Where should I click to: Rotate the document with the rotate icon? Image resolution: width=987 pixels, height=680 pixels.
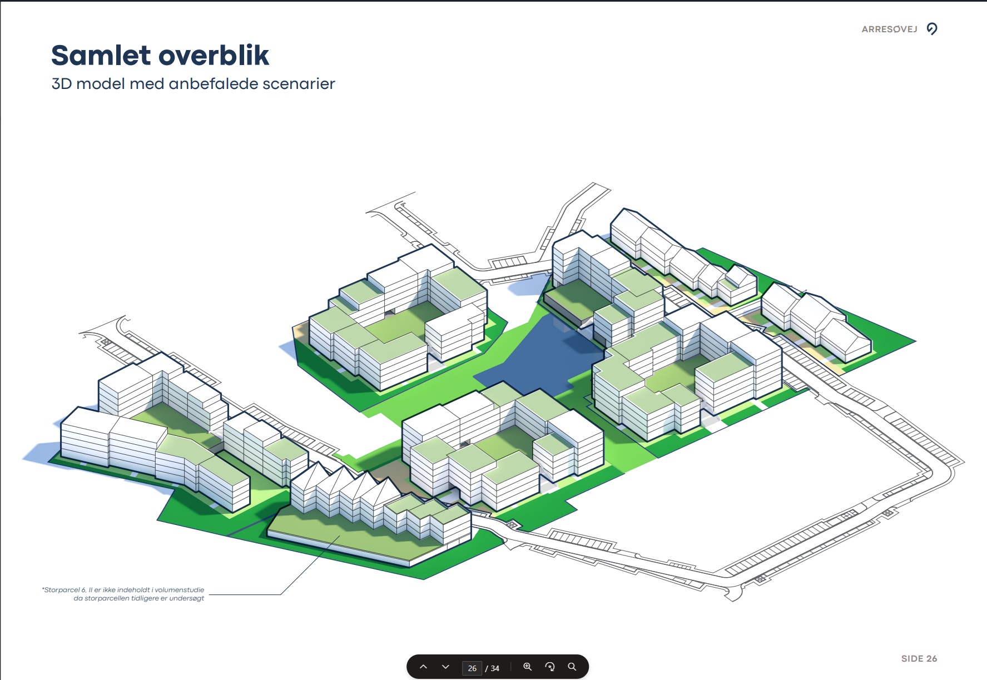pyautogui.click(x=550, y=667)
